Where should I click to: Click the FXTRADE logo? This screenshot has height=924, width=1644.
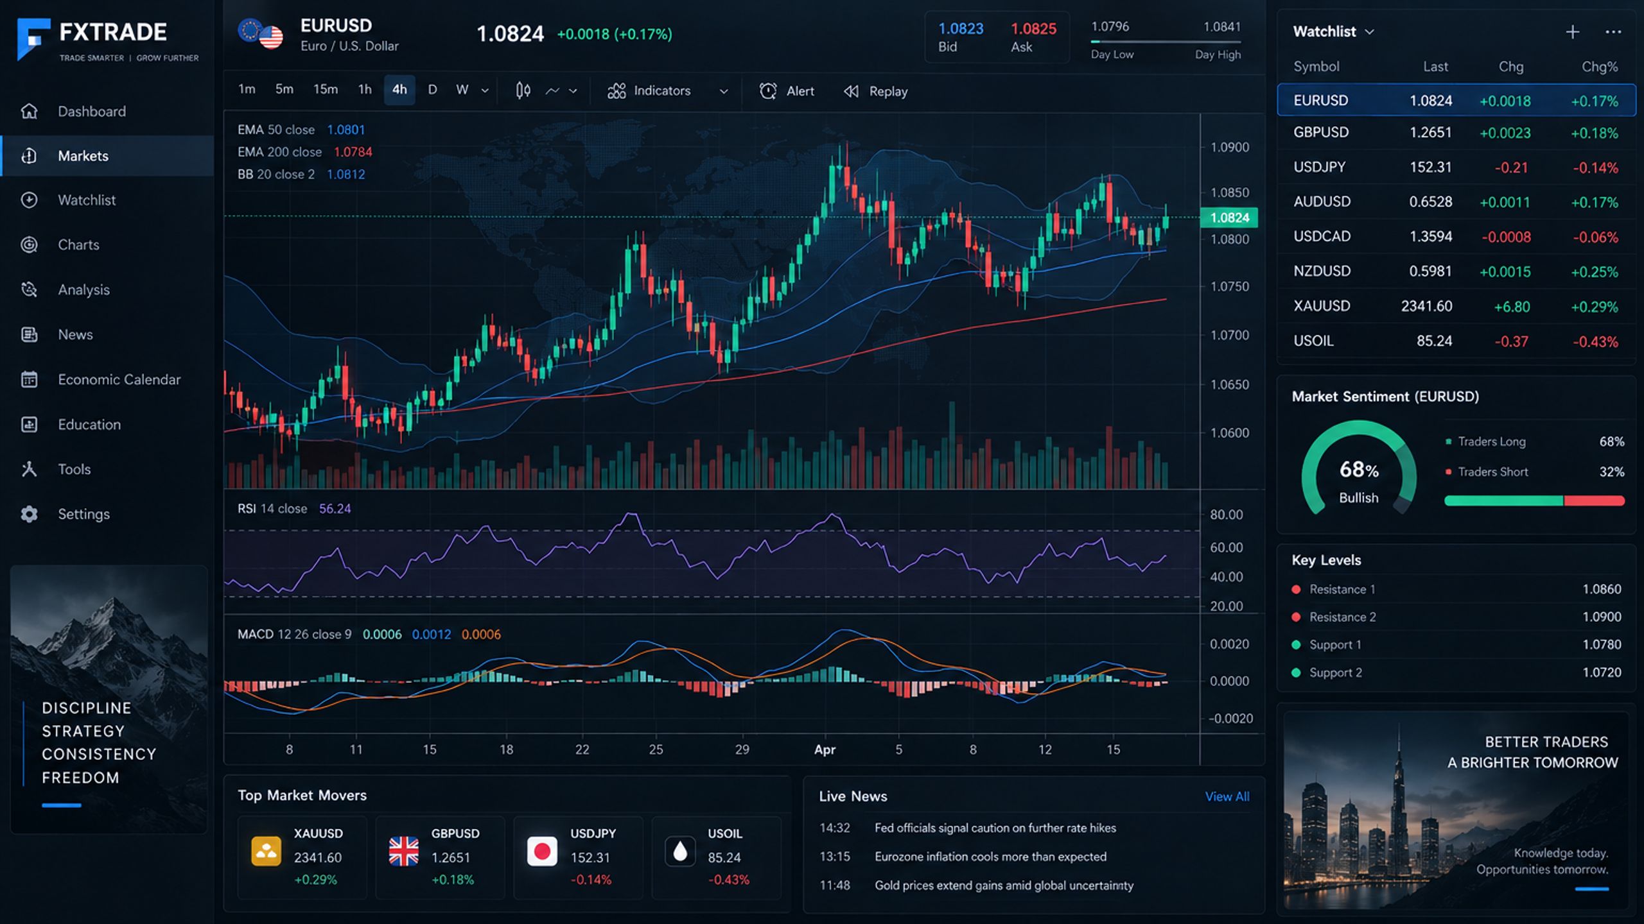pyautogui.click(x=108, y=39)
